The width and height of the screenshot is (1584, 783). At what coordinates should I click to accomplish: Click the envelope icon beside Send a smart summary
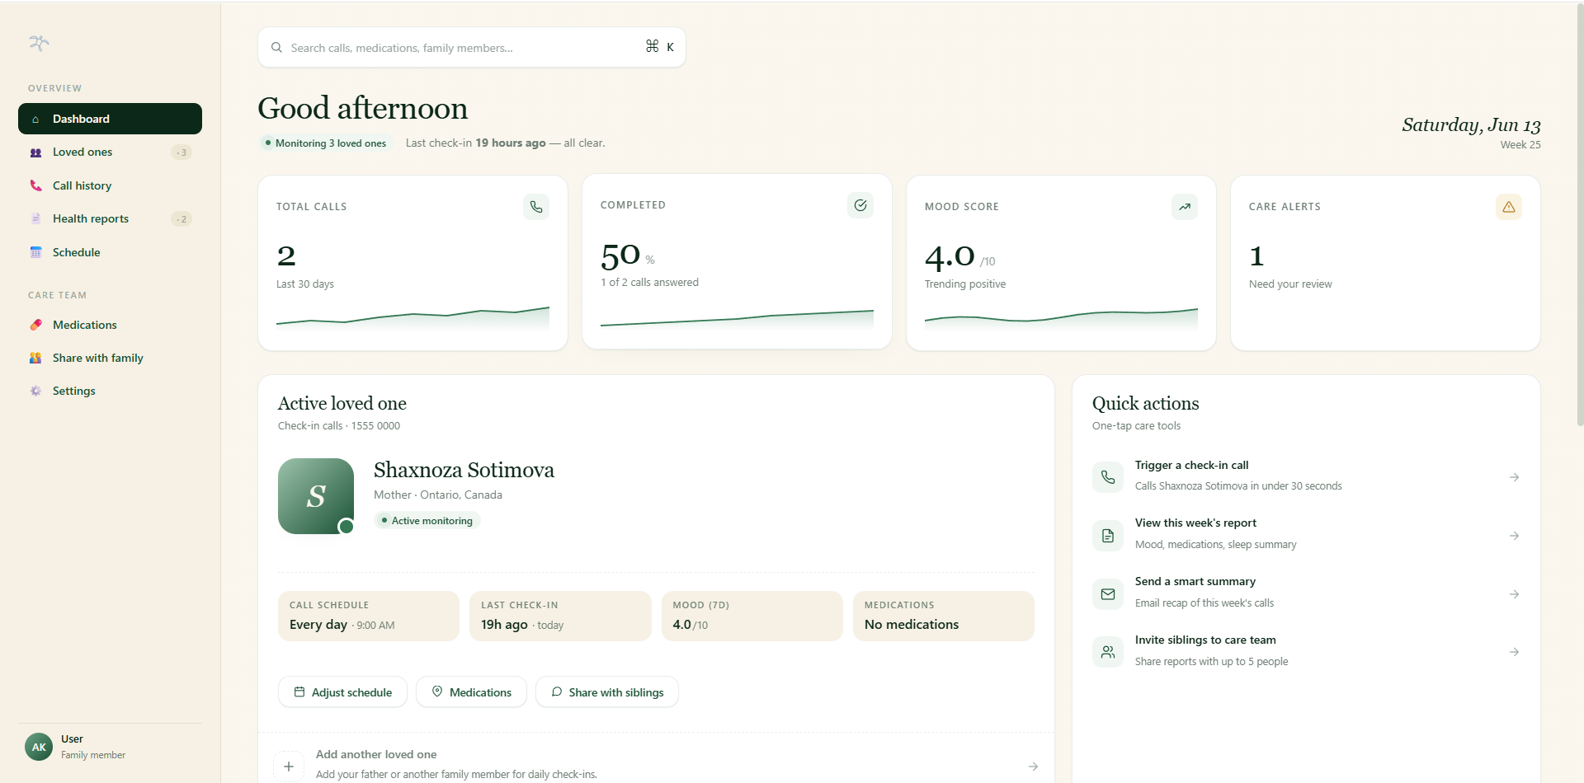[1108, 594]
